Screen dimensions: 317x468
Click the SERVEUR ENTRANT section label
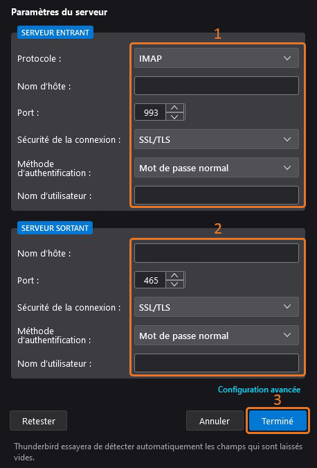(x=55, y=33)
